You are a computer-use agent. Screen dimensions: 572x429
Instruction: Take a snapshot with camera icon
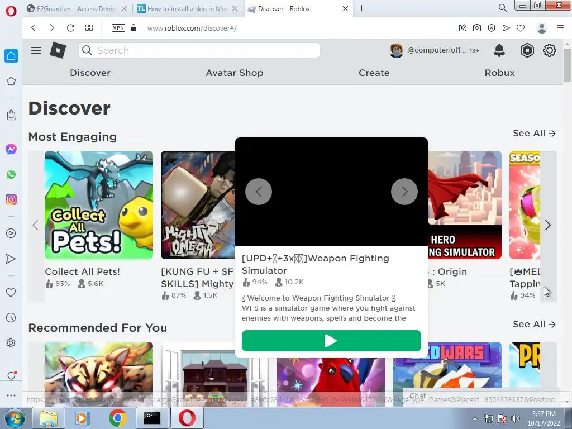click(x=477, y=28)
